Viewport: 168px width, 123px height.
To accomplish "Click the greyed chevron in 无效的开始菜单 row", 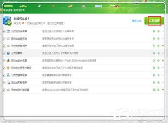I will pyautogui.click(x=163, y=31).
